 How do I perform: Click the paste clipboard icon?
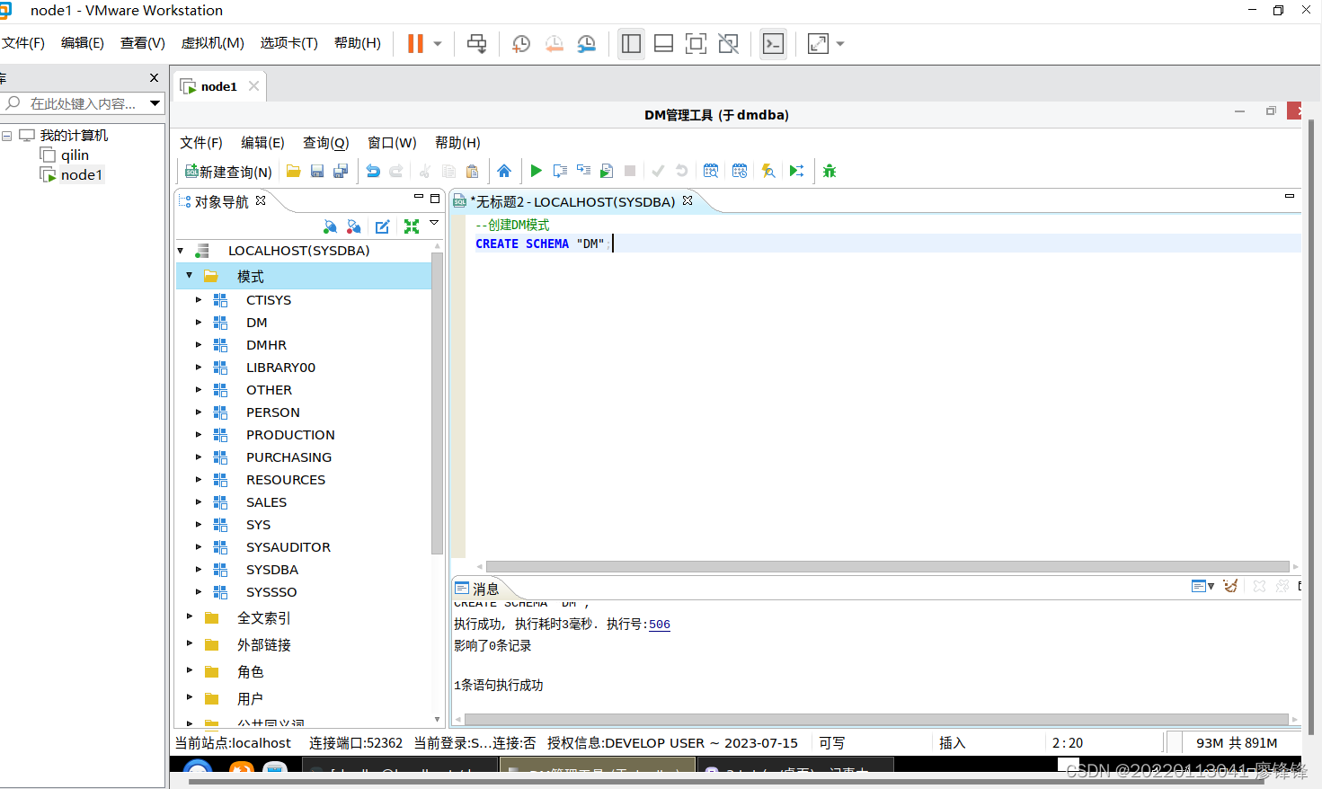tap(472, 171)
